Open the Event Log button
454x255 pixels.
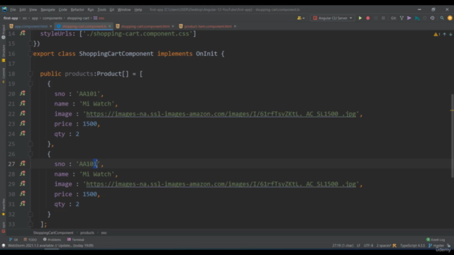(436, 239)
